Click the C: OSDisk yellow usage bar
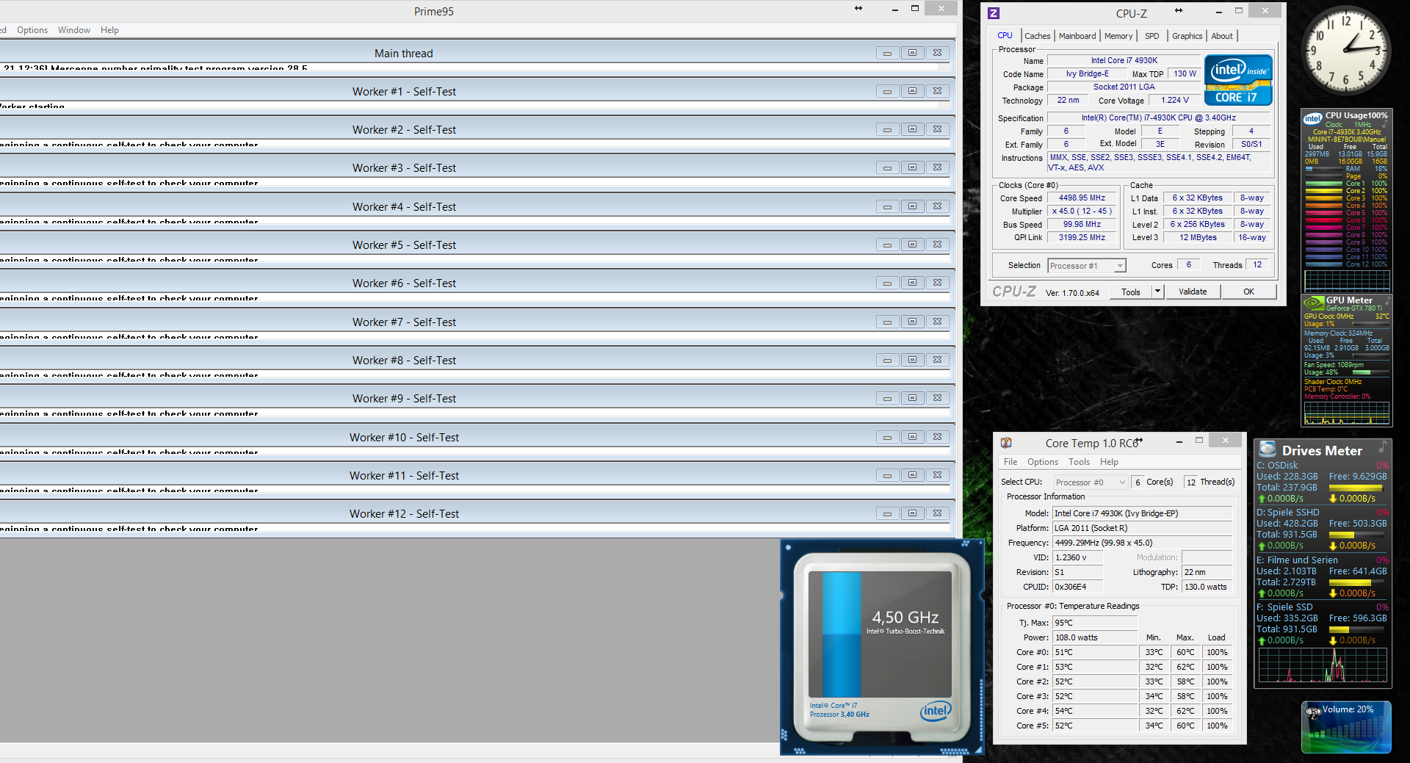1410x763 pixels. (1357, 488)
